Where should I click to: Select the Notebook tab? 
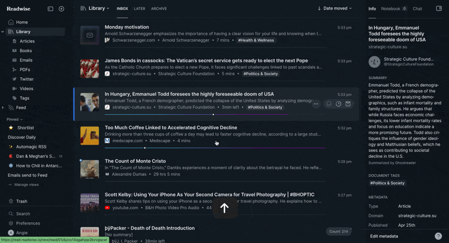coord(394,8)
